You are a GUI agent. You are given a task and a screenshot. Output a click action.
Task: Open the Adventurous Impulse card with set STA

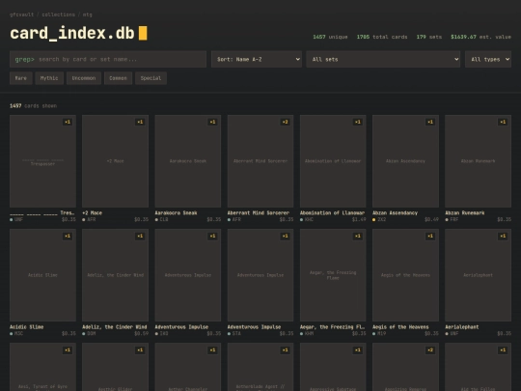click(260, 275)
